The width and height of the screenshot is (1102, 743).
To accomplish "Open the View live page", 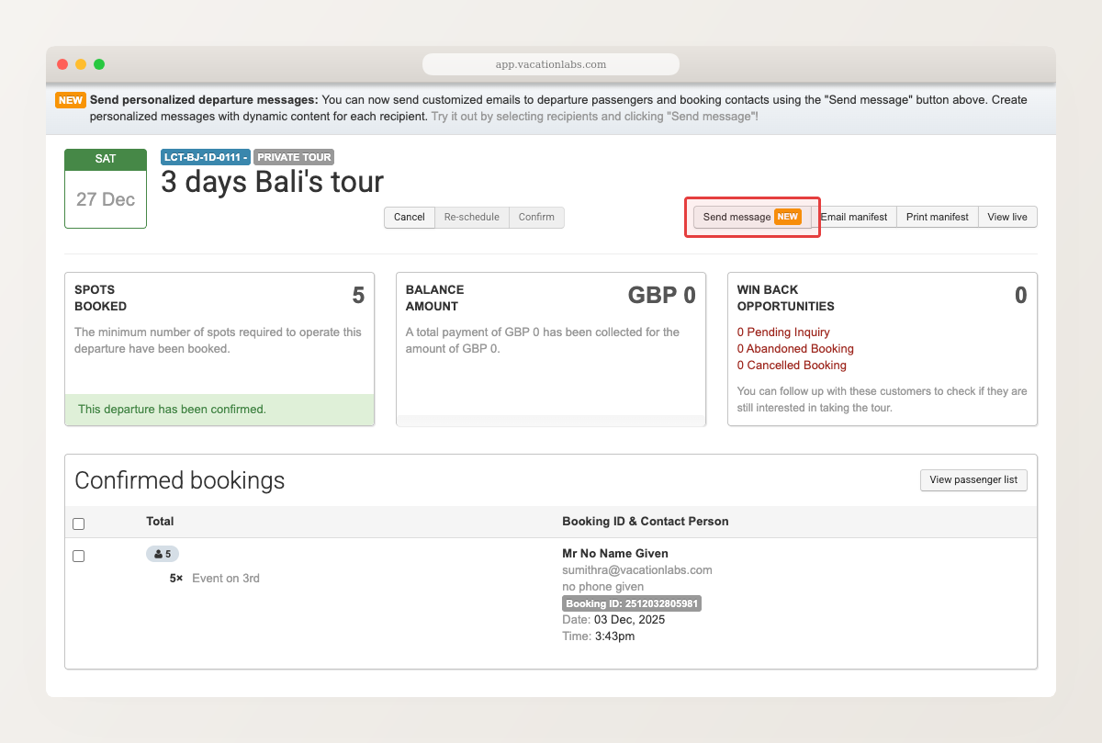I will coord(1007,217).
